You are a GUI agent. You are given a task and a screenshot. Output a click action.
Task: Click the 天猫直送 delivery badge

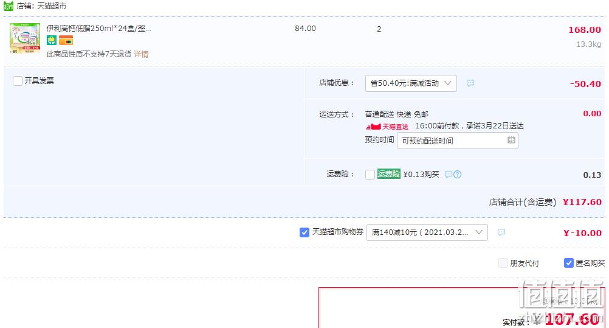387,127
